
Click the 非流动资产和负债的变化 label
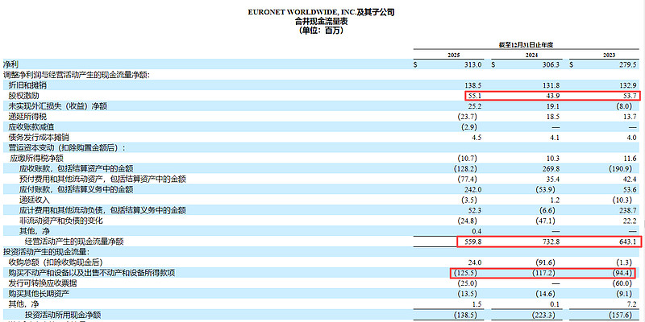click(61, 221)
